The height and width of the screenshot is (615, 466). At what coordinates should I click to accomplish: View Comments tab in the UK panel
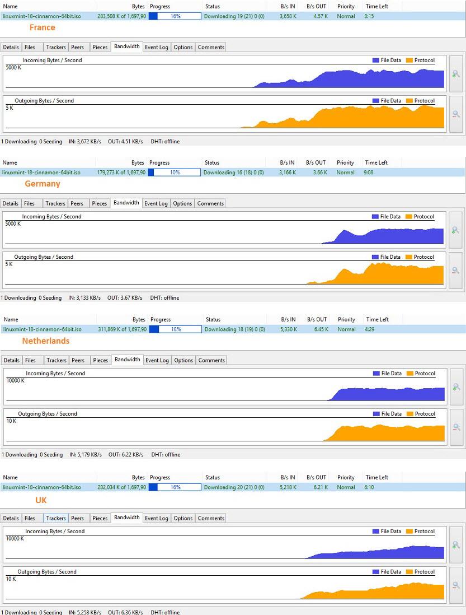point(211,519)
